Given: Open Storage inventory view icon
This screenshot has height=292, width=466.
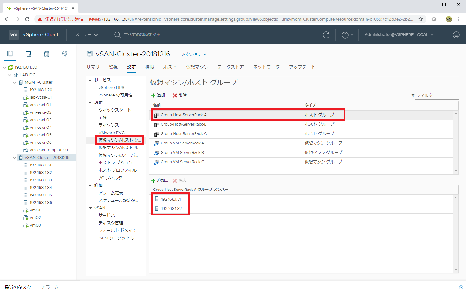Looking at the screenshot, I should pyautogui.click(x=47, y=54).
